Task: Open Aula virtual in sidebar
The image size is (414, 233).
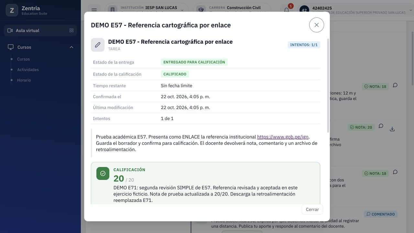Action: point(40,30)
